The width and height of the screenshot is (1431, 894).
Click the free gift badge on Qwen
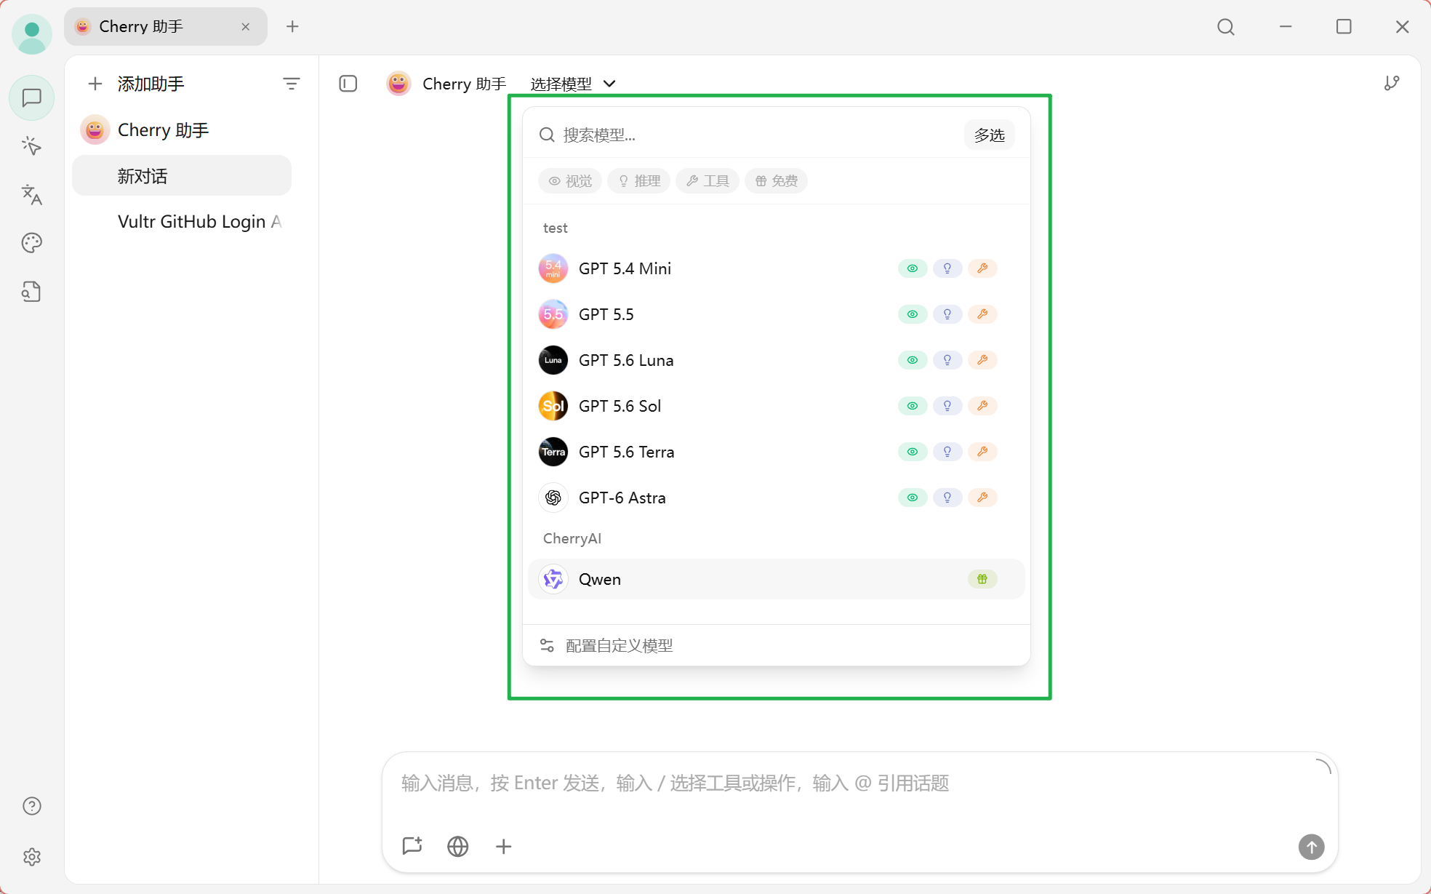[982, 579]
